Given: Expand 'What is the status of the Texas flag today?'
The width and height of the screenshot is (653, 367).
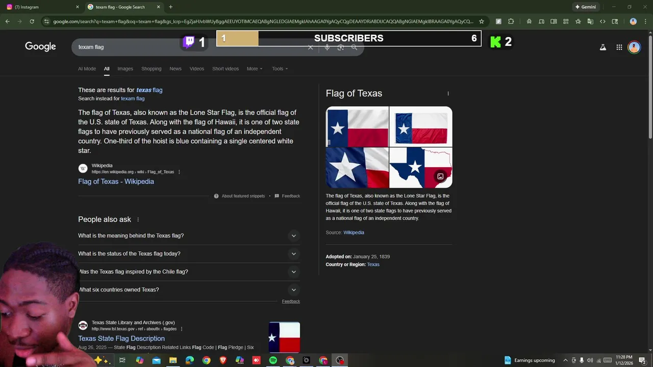Looking at the screenshot, I should click(189, 254).
